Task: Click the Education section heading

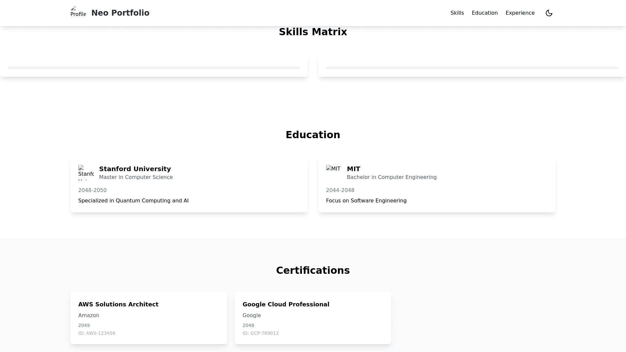Action: point(313,135)
